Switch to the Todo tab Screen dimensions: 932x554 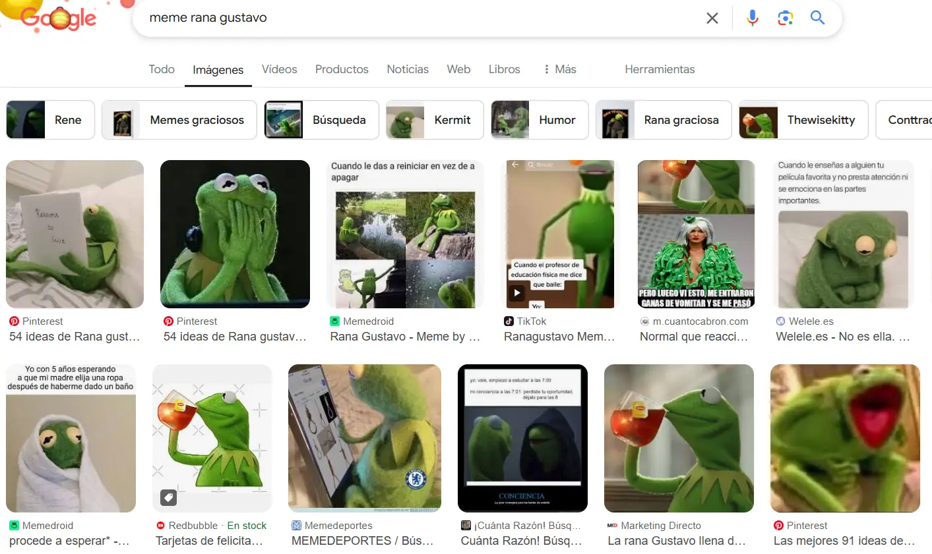click(x=162, y=69)
